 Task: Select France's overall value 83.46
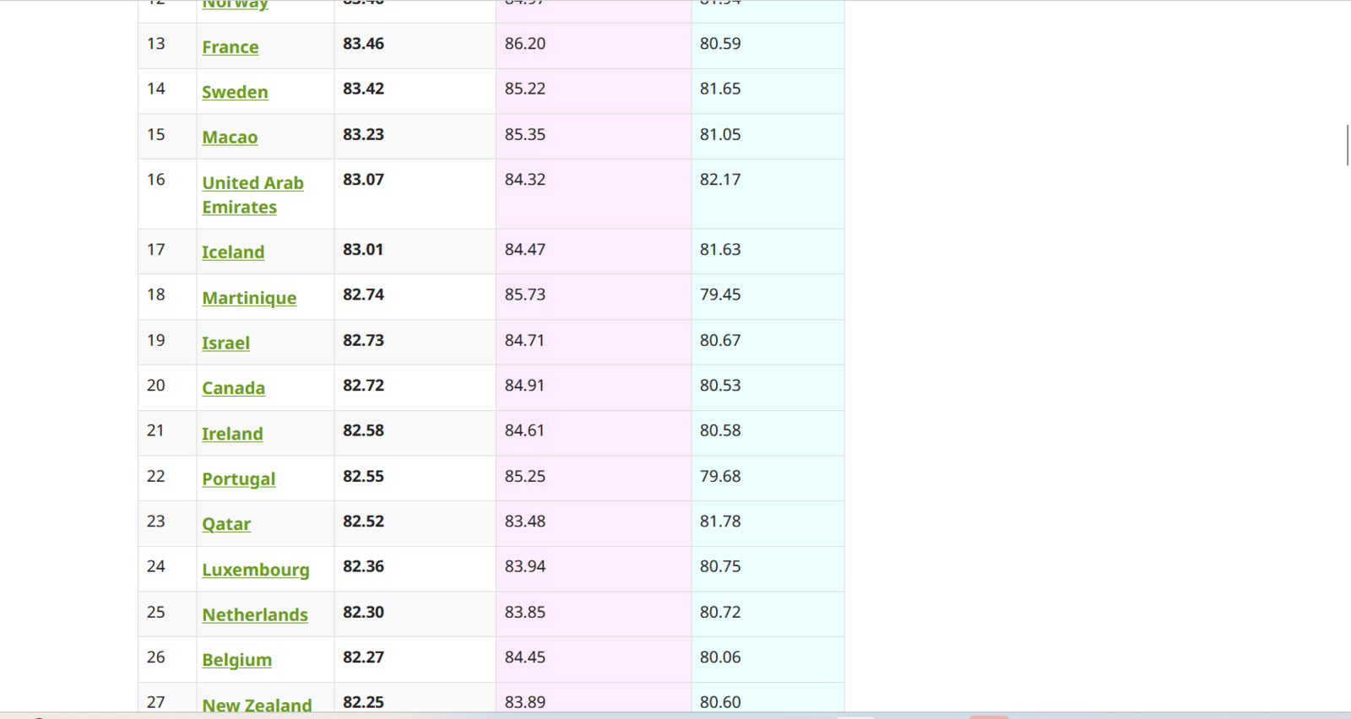point(363,44)
